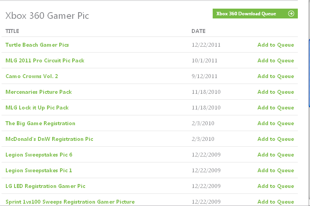Open Legion Sweepstakes Pic 1 link

point(39,170)
